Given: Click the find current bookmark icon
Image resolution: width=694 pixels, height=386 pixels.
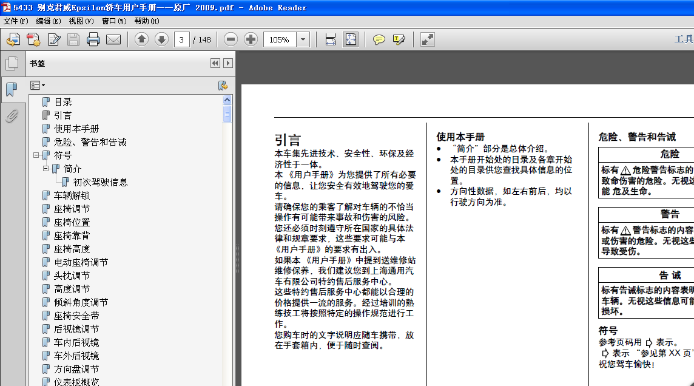Looking at the screenshot, I should click(x=223, y=86).
